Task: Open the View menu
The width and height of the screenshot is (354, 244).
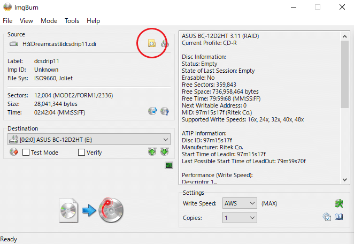Action: point(26,21)
